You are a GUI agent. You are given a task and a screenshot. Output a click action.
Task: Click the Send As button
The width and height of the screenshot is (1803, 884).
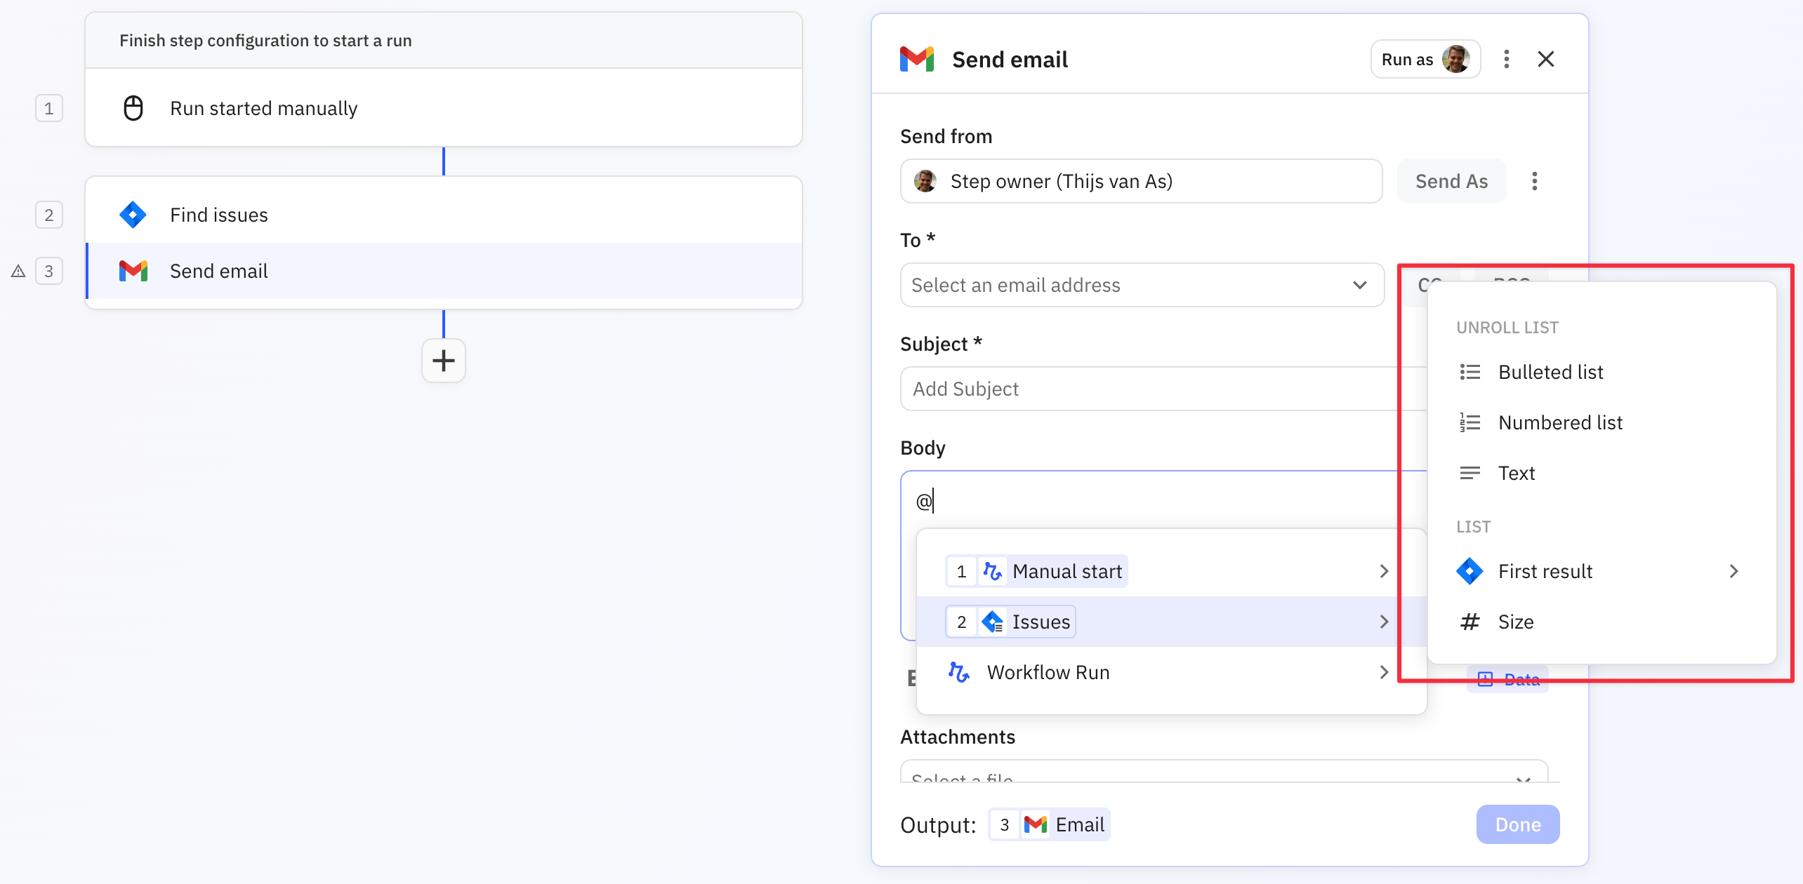pyautogui.click(x=1451, y=181)
